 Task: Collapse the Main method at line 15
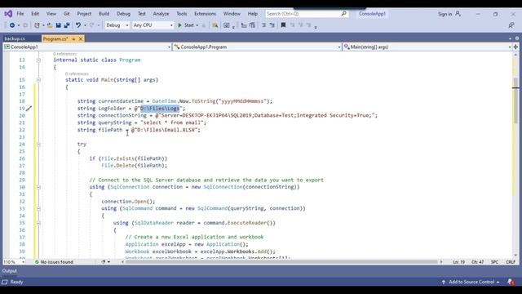[x=38, y=80]
